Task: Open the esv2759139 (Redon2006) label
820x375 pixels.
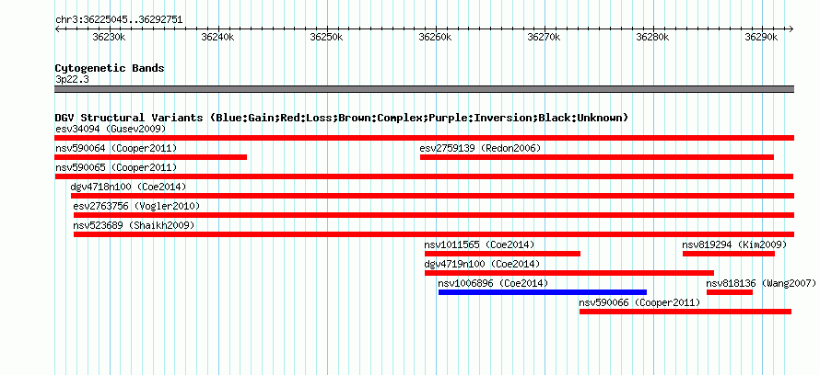Action: [480, 148]
